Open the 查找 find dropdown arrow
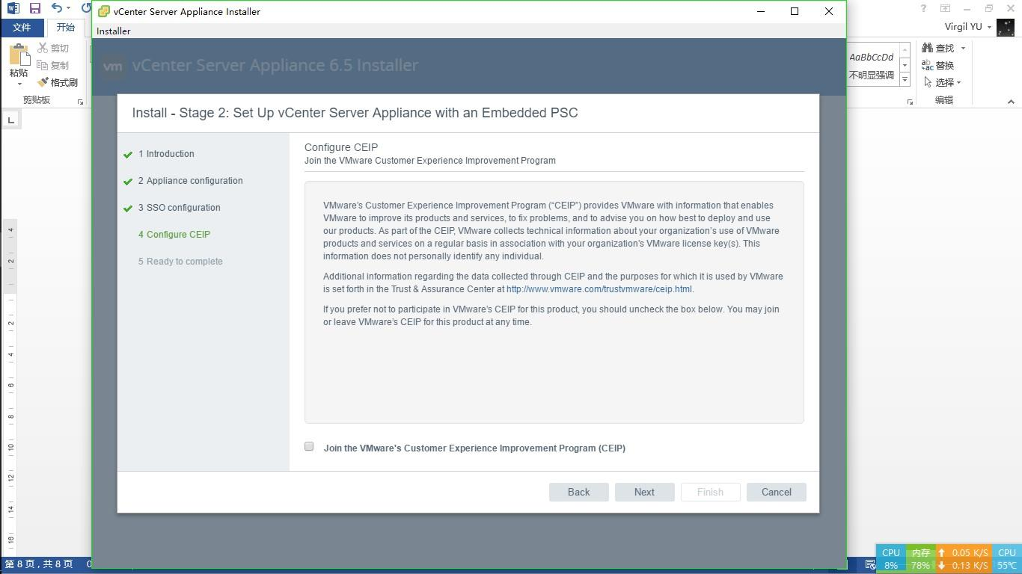 [x=963, y=48]
